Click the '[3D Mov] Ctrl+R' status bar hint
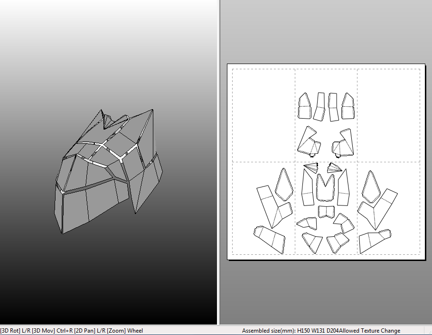The image size is (432, 335). point(52,331)
